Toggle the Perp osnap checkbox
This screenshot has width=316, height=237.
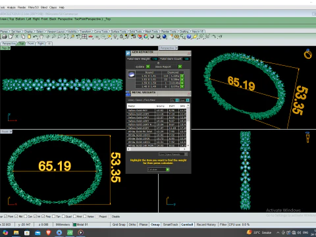click(x=43, y=217)
